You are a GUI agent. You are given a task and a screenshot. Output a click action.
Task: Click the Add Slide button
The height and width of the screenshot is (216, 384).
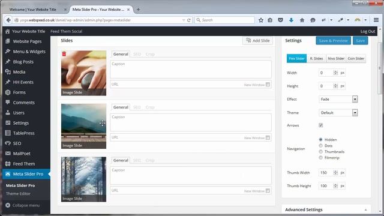click(x=257, y=40)
